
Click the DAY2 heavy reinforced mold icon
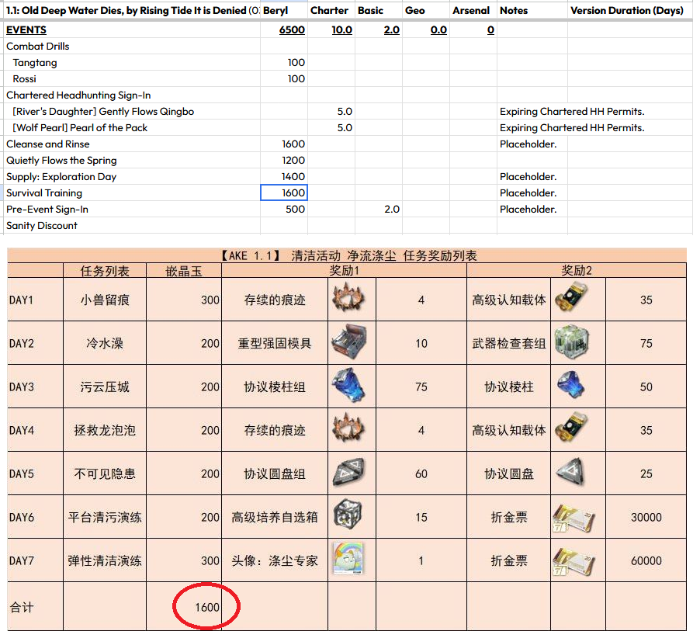349,342
